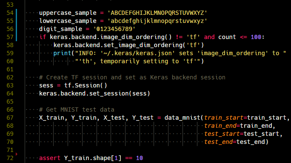Place cursor on uppercase_sample variable name
Viewport: 291px width, 163px height.
[68, 13]
